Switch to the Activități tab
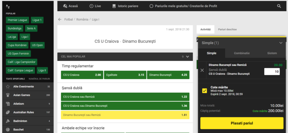Screen dimensions: 288x133 pos(205,29)
